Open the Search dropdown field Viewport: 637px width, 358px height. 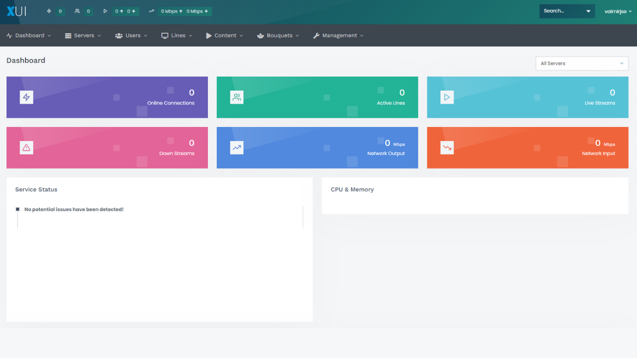(x=567, y=11)
